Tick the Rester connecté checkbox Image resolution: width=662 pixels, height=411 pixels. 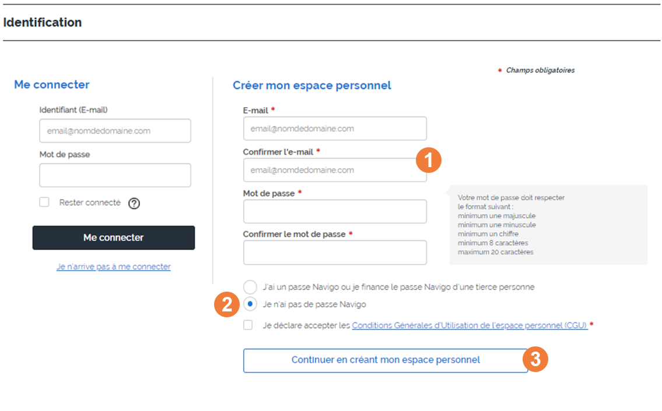point(44,202)
